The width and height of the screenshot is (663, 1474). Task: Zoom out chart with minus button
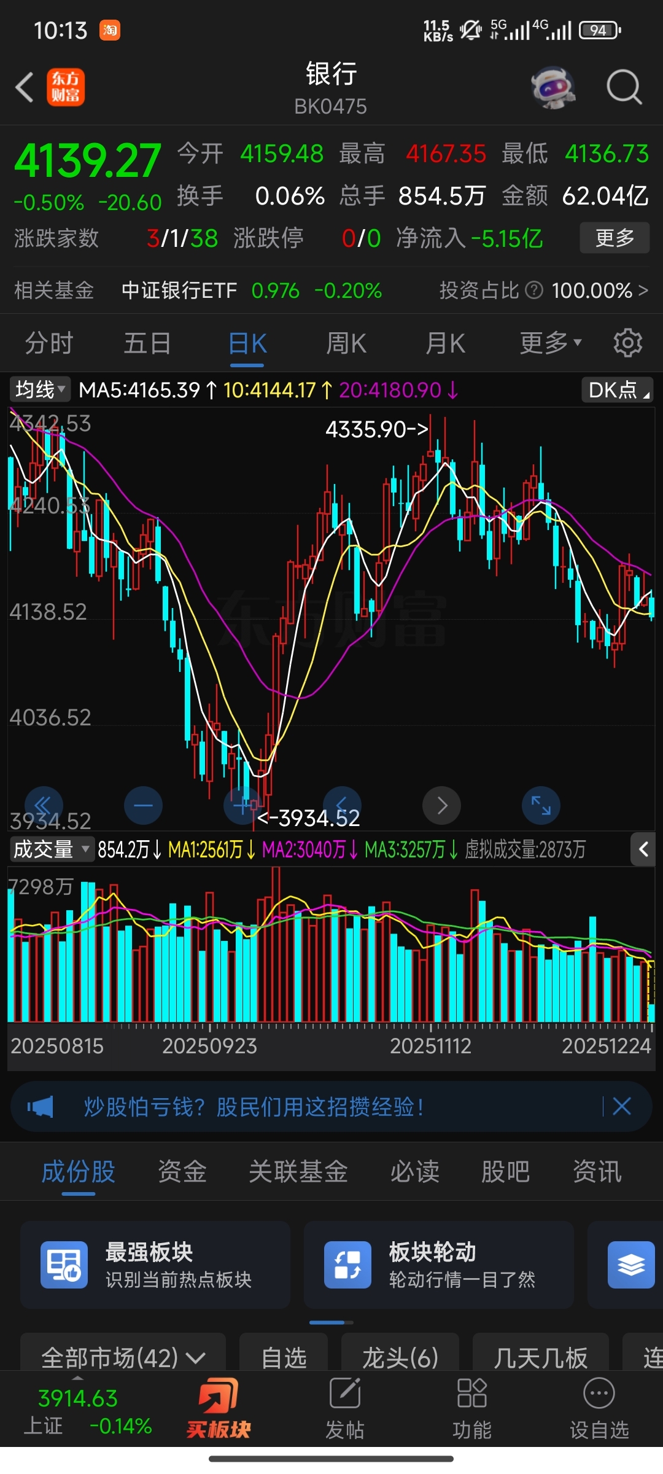(x=143, y=805)
